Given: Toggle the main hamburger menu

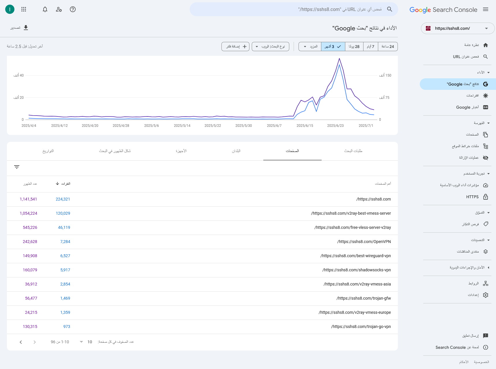Looking at the screenshot, I should pos(486,10).
